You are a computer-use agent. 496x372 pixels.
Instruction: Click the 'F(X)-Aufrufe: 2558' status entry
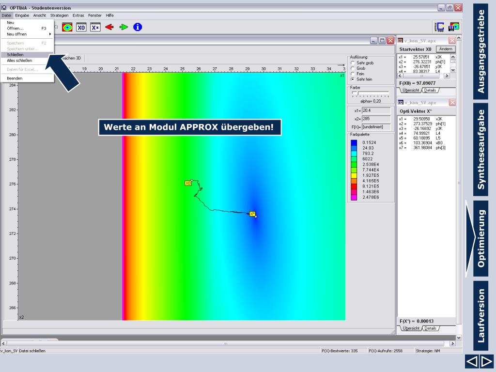(x=385, y=351)
